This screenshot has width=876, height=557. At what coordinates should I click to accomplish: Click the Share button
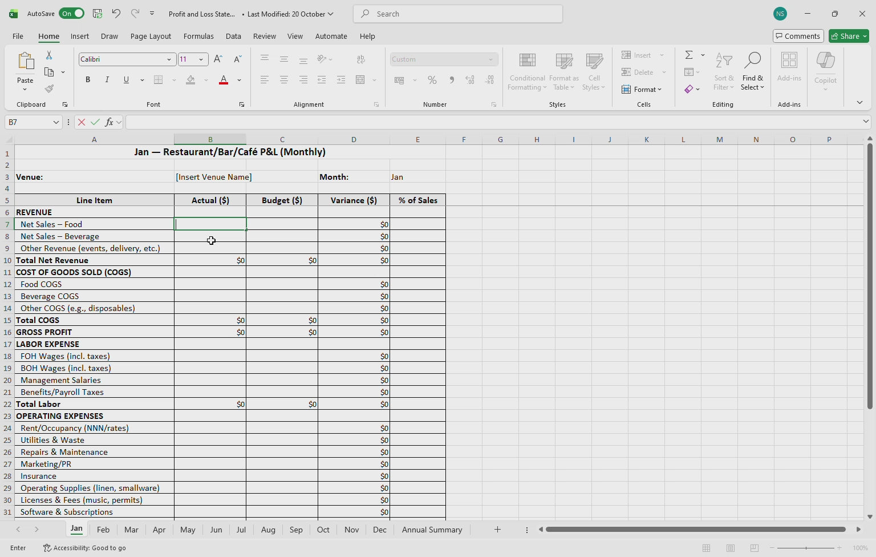click(848, 36)
